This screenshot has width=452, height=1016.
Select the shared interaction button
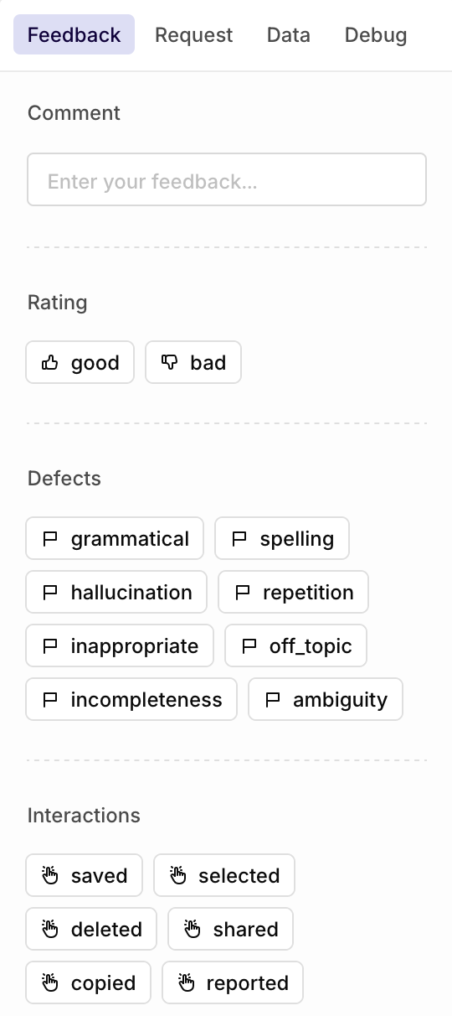[x=230, y=929]
